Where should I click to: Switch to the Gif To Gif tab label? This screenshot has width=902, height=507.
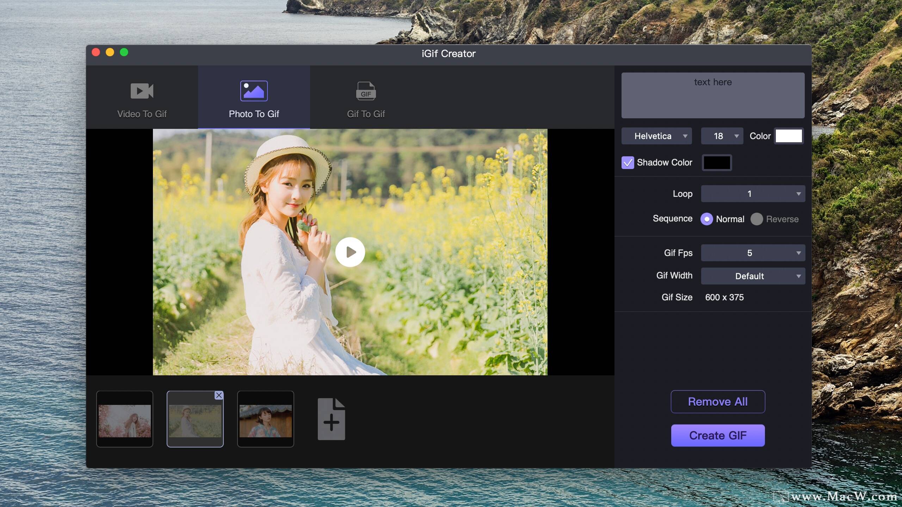point(366,114)
